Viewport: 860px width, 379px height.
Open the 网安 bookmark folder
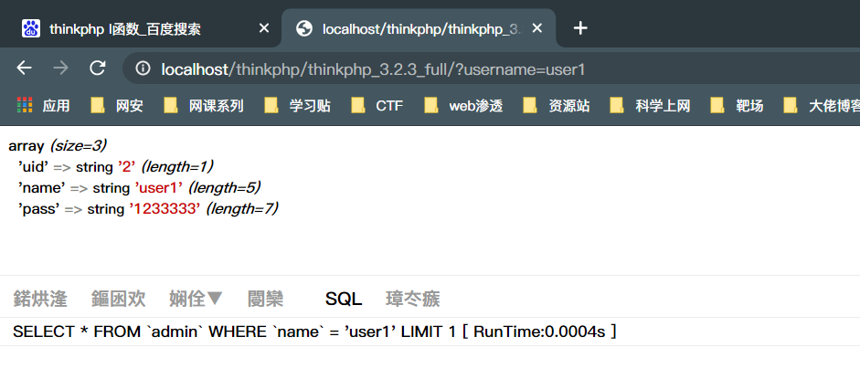[x=117, y=105]
